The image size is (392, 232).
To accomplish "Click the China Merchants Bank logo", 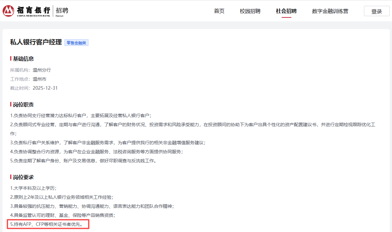I will 26,11.
